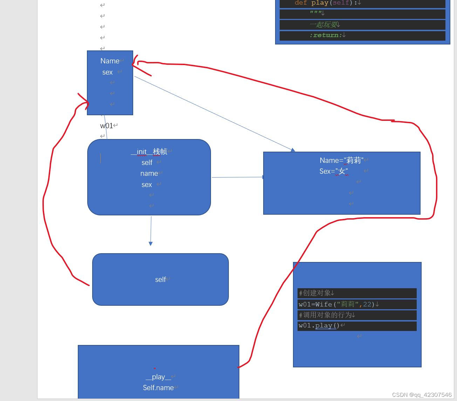Click the Sex="女" text

coord(333,171)
